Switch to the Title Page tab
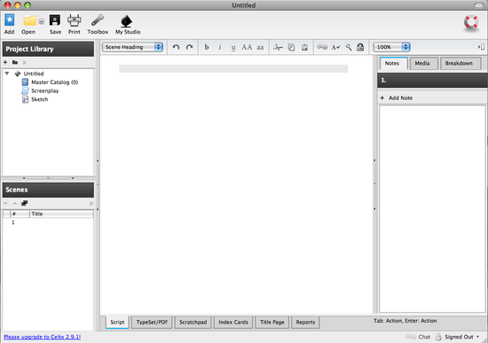Screen dimensions: 488x343 272,322
